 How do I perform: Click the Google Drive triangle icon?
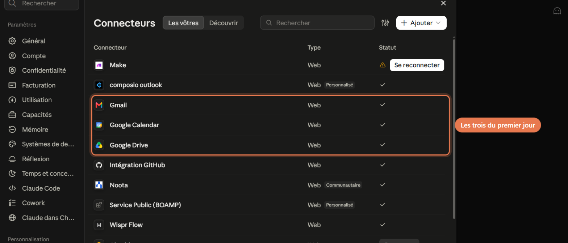click(x=99, y=145)
